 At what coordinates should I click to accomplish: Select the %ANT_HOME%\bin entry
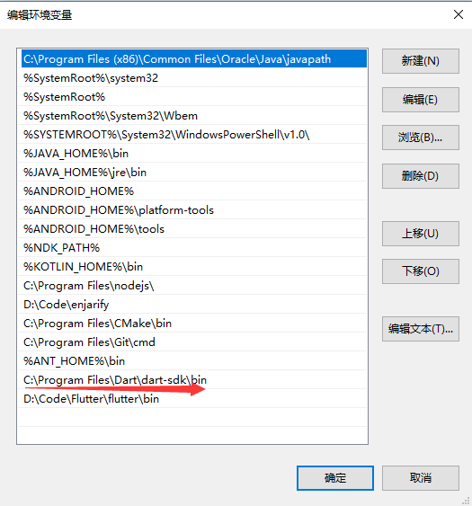[192, 360]
